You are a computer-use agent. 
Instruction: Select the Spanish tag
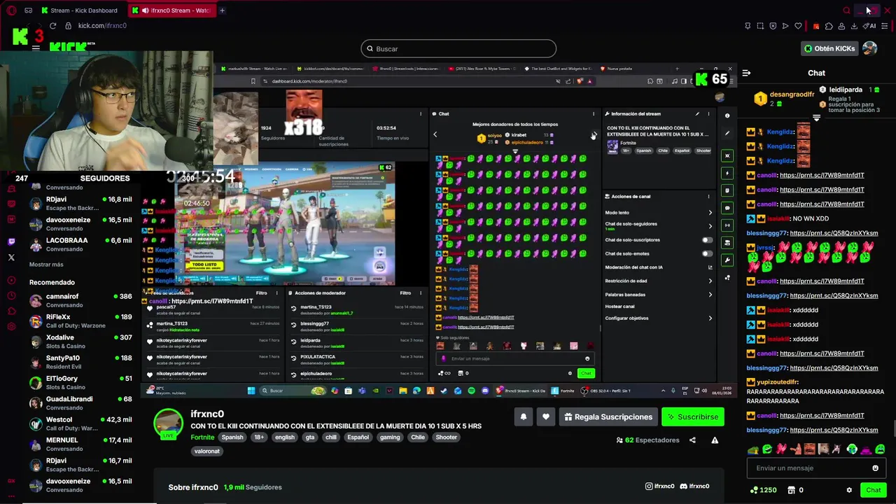click(232, 437)
